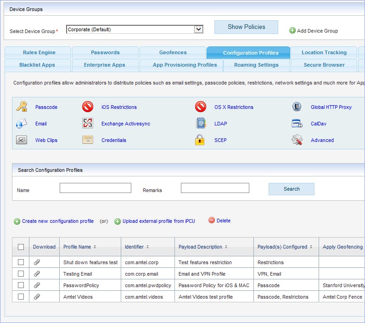Click the LDAP address book icon
Screen dimensions: 365x323
[x=200, y=124]
